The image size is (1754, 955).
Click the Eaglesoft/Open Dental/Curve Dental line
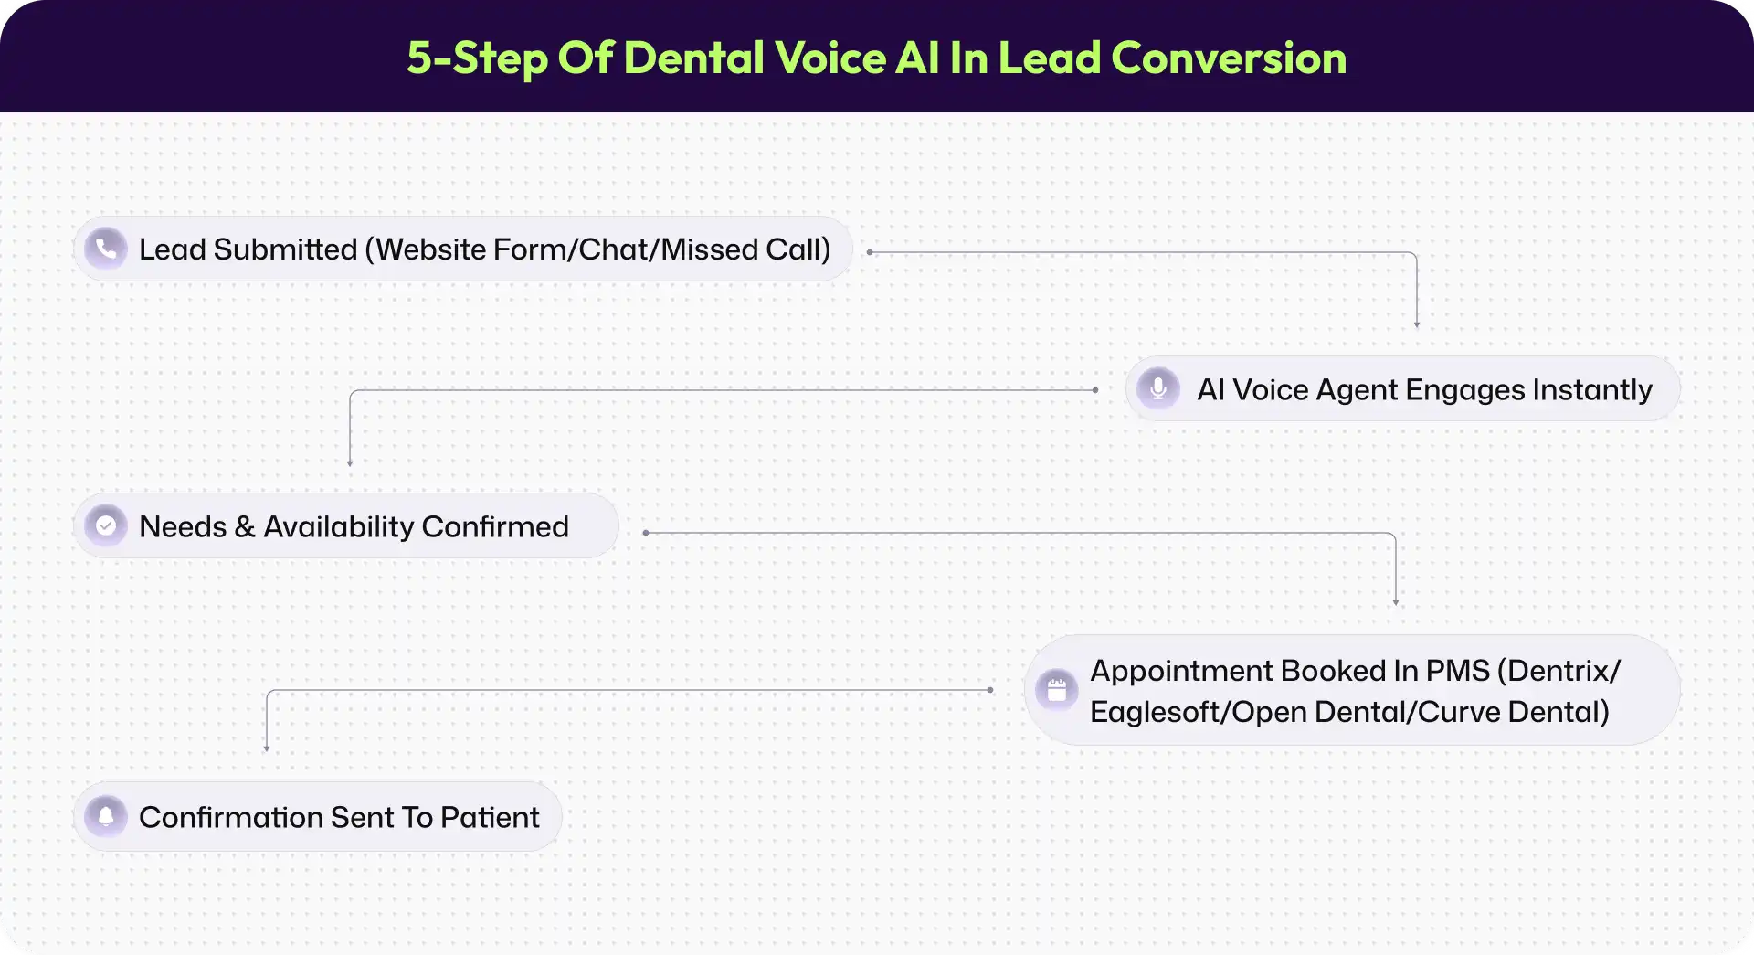click(1349, 712)
